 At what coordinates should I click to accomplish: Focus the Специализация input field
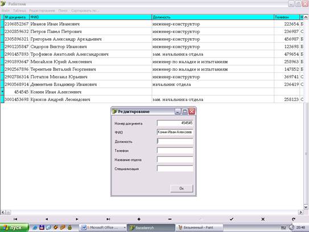175,169
